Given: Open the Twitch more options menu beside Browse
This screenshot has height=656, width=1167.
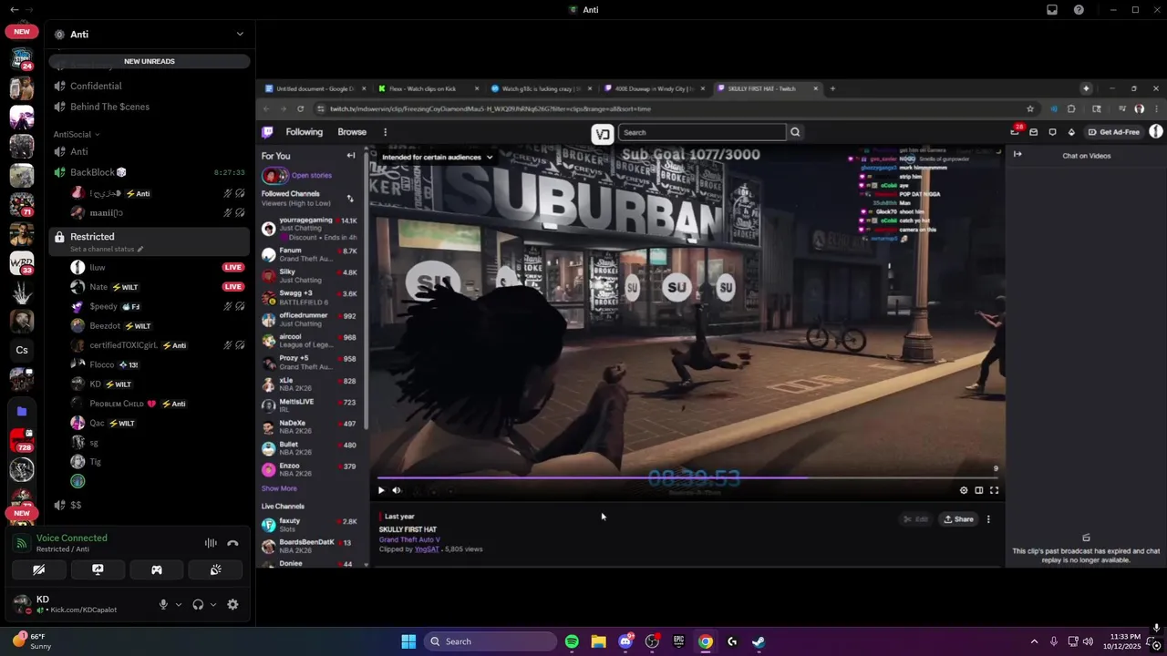Looking at the screenshot, I should point(385,132).
